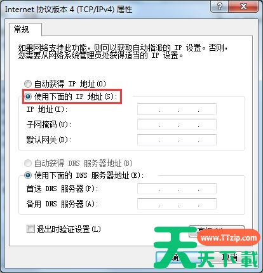Click the 默认网关 input field
The image size is (263, 273).
coord(177,140)
